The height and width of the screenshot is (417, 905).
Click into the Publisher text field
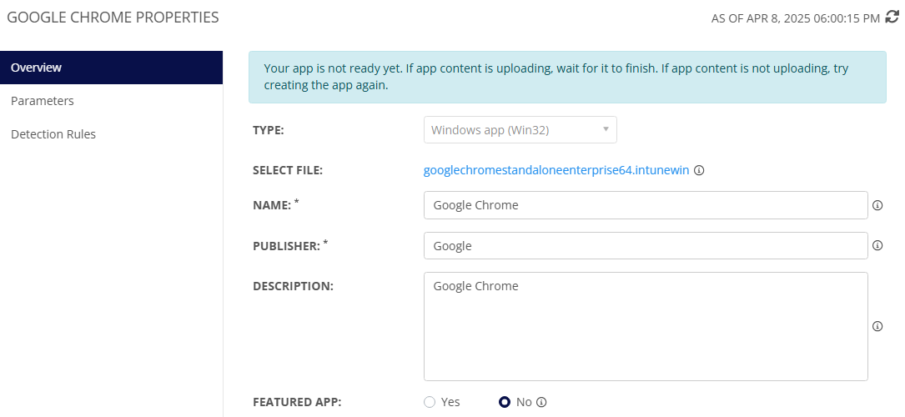tap(645, 246)
